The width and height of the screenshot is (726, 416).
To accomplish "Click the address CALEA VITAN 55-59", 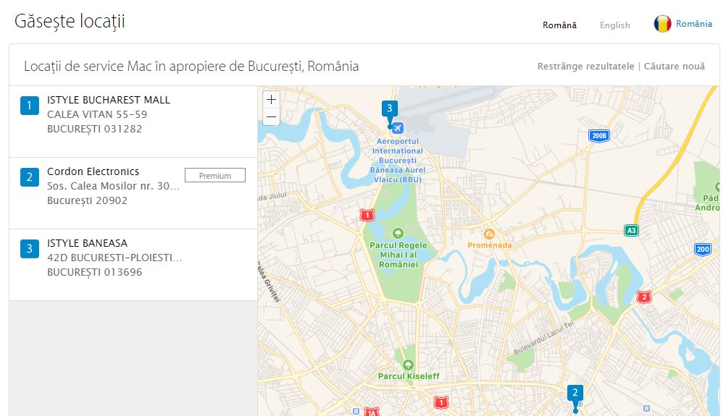I will tap(97, 114).
